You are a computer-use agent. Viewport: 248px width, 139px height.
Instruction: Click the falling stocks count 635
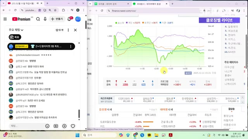143,85
